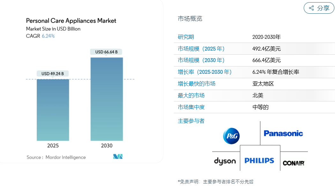Click the P&G company logo
The height and width of the screenshot is (186, 335).
click(231, 136)
